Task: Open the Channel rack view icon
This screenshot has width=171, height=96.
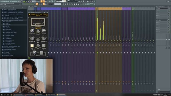Action: 68,4
